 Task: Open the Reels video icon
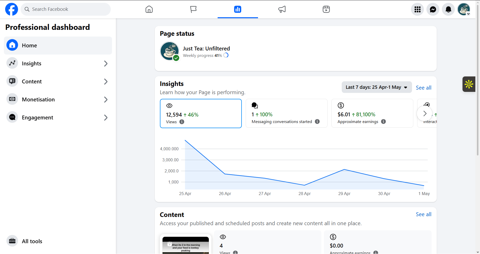[326, 9]
